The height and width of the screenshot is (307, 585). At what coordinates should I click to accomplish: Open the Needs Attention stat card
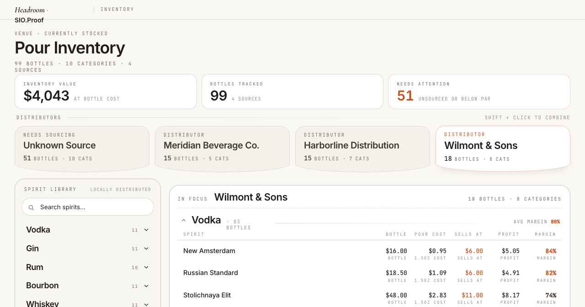pos(479,92)
